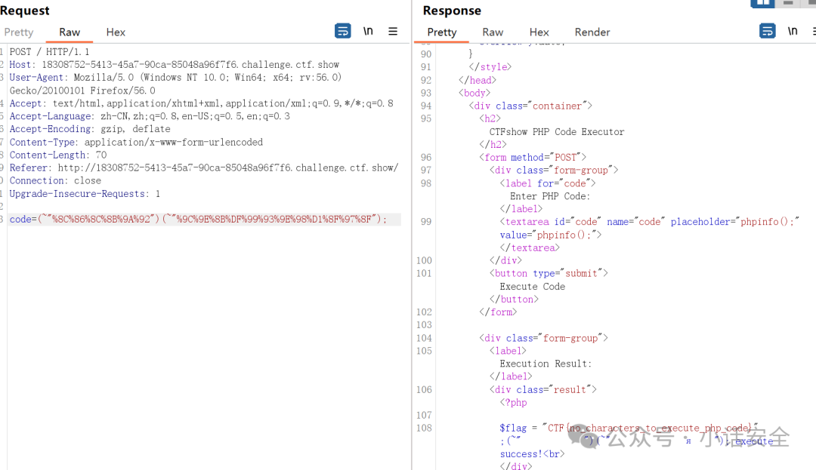Select the second layout icon above Response
The height and width of the screenshot is (470, 816).
(x=788, y=3)
